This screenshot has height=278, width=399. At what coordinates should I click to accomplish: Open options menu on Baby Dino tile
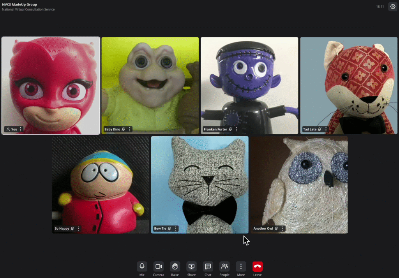[x=129, y=129]
